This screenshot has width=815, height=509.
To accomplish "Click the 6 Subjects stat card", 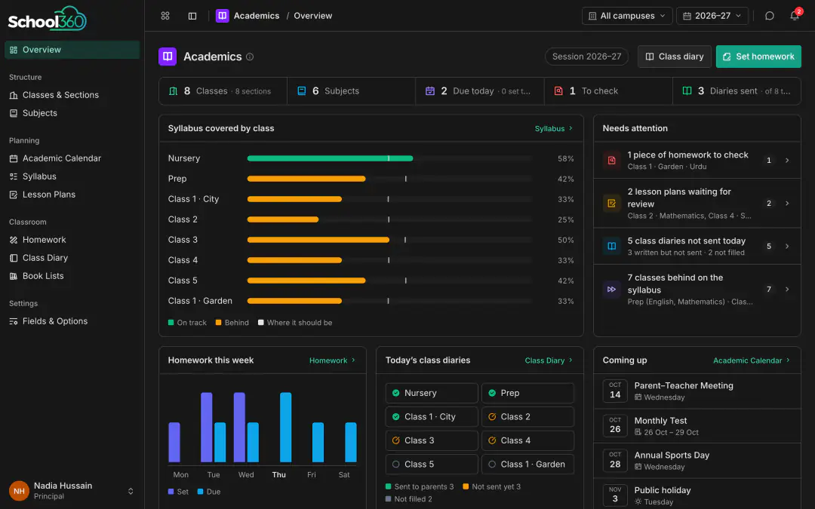I will [x=352, y=91].
